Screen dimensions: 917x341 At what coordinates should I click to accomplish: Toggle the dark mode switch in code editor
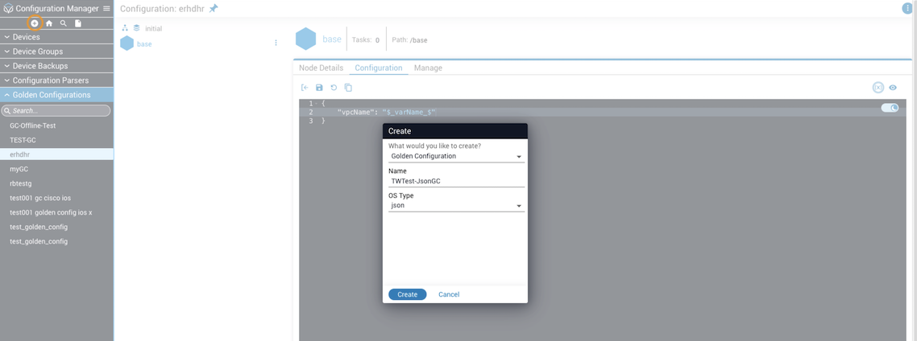click(x=890, y=108)
